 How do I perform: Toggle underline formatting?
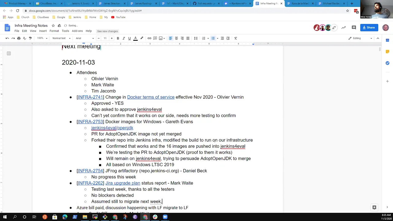(x=130, y=38)
